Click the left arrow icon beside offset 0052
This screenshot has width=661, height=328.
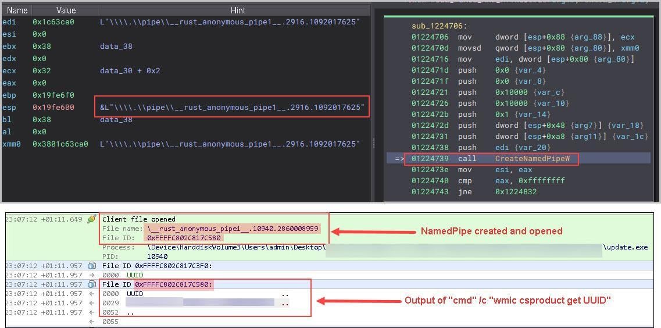pos(91,312)
